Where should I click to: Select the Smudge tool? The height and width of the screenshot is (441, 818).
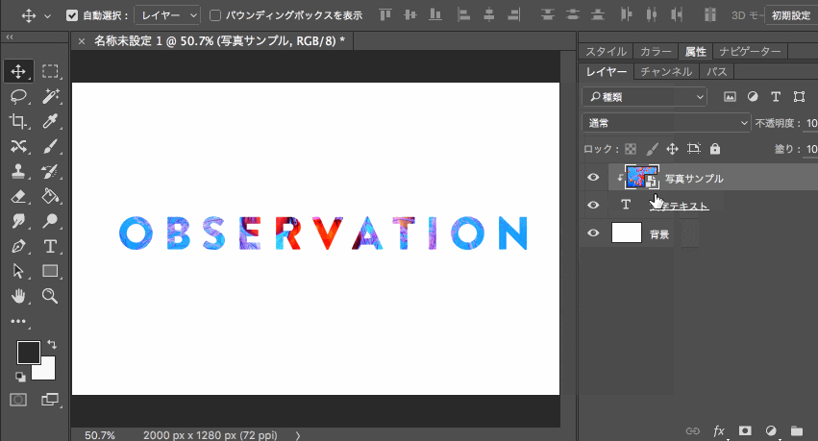[18, 221]
